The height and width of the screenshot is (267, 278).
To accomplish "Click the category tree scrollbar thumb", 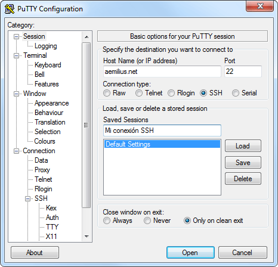I will click(87, 125).
